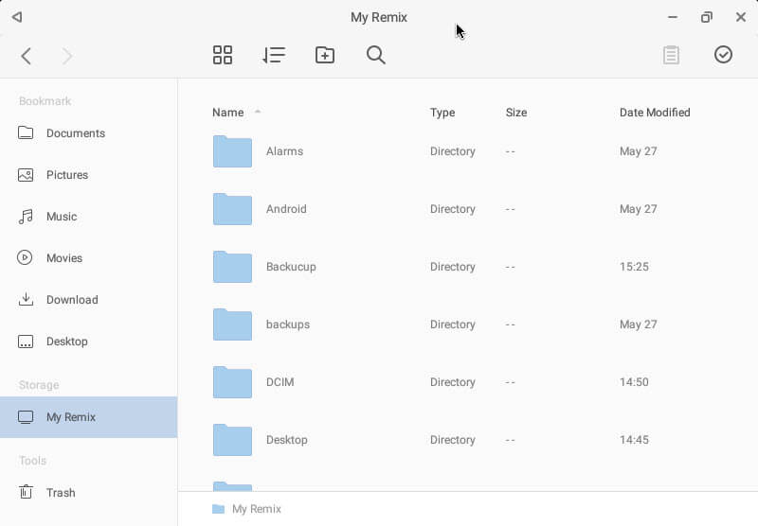Select the My Remix storage entry
The width and height of the screenshot is (758, 526).
pos(88,417)
